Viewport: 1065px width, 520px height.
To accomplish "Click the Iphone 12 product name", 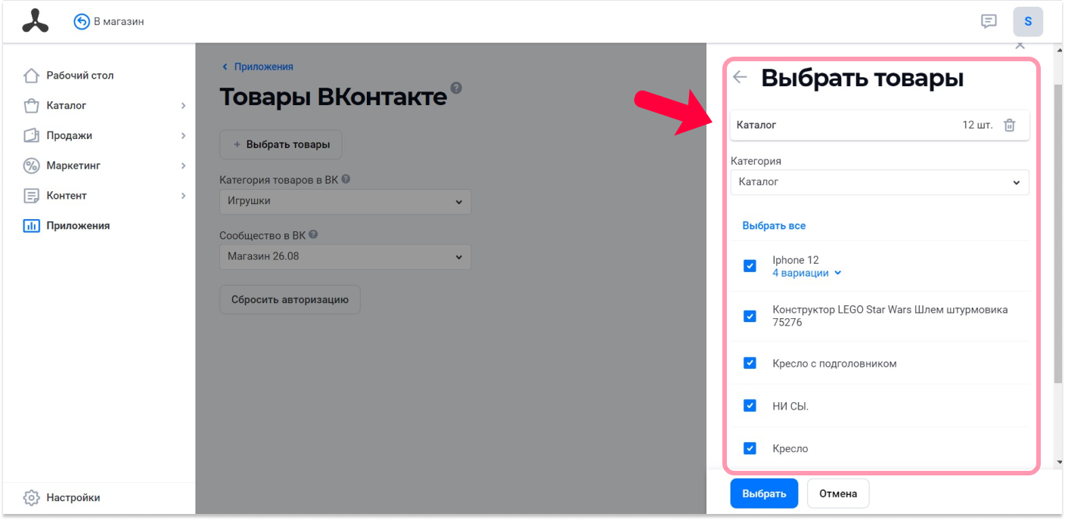I will (x=796, y=260).
